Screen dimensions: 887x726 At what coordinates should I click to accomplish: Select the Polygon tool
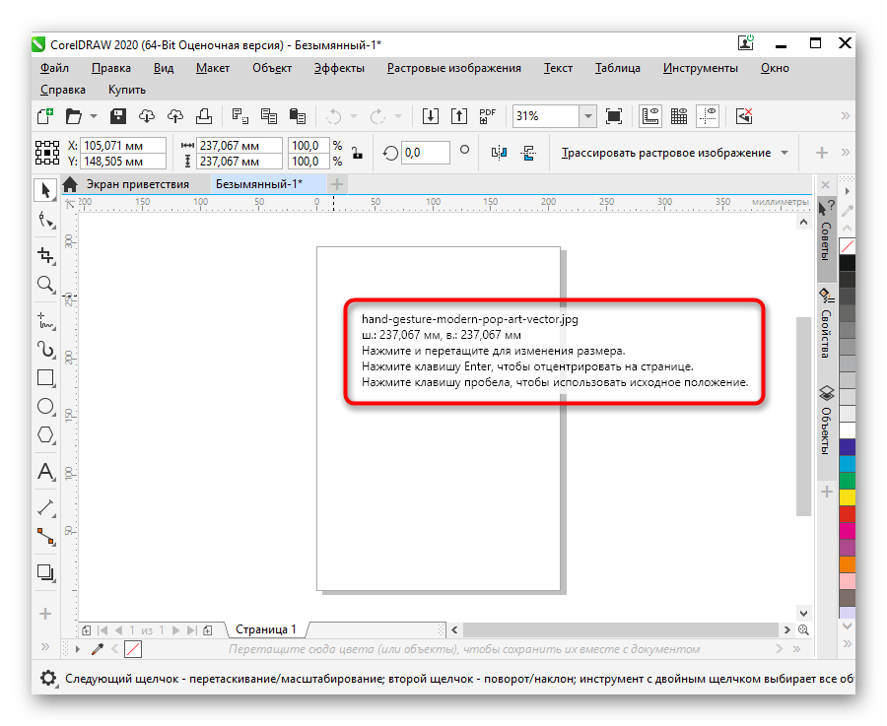tap(45, 434)
